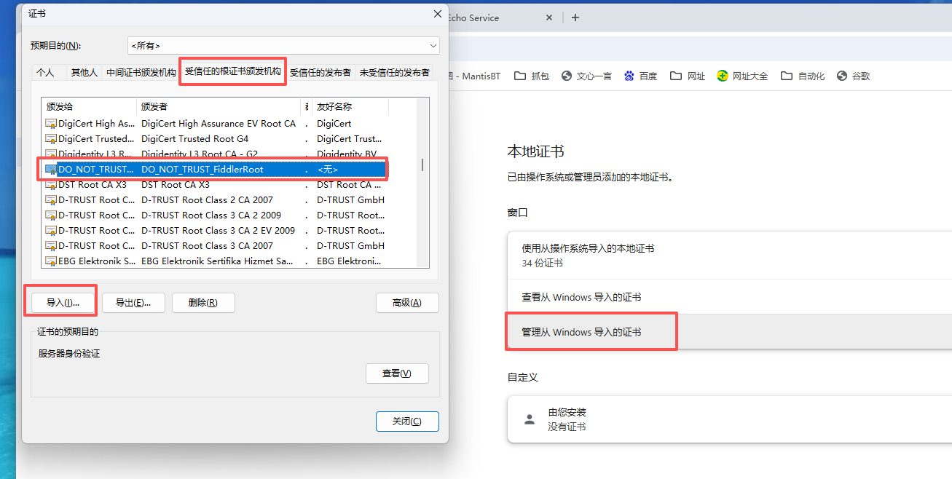Click the 查看(V) button
952x479 pixels.
pos(397,373)
